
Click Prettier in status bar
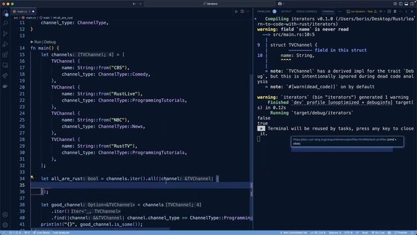pyautogui.click(x=400, y=232)
